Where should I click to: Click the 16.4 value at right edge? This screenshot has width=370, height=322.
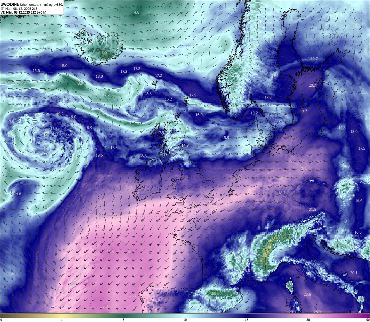click(x=359, y=201)
